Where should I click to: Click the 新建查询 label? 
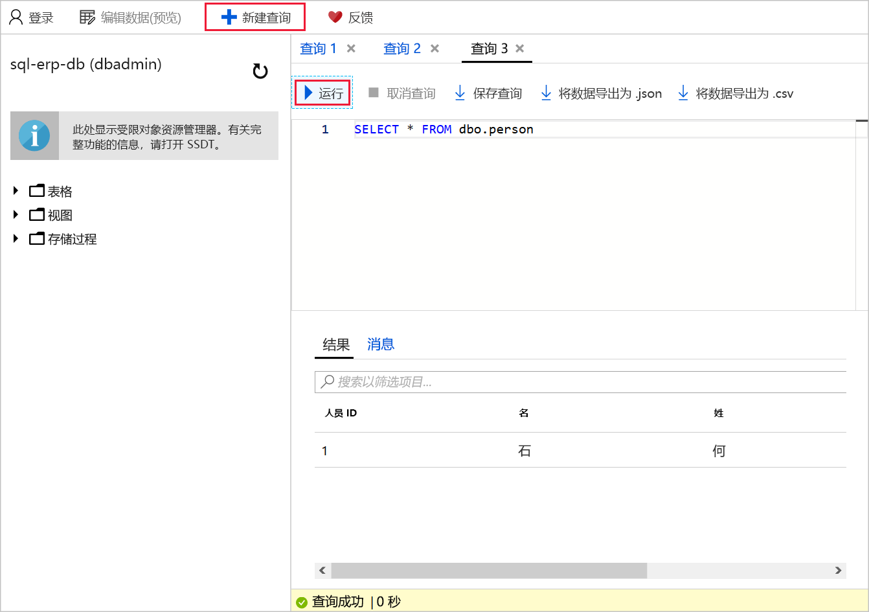[x=266, y=18]
